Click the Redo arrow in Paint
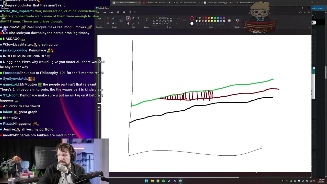This screenshot has height=184, width=327. click(x=135, y=12)
